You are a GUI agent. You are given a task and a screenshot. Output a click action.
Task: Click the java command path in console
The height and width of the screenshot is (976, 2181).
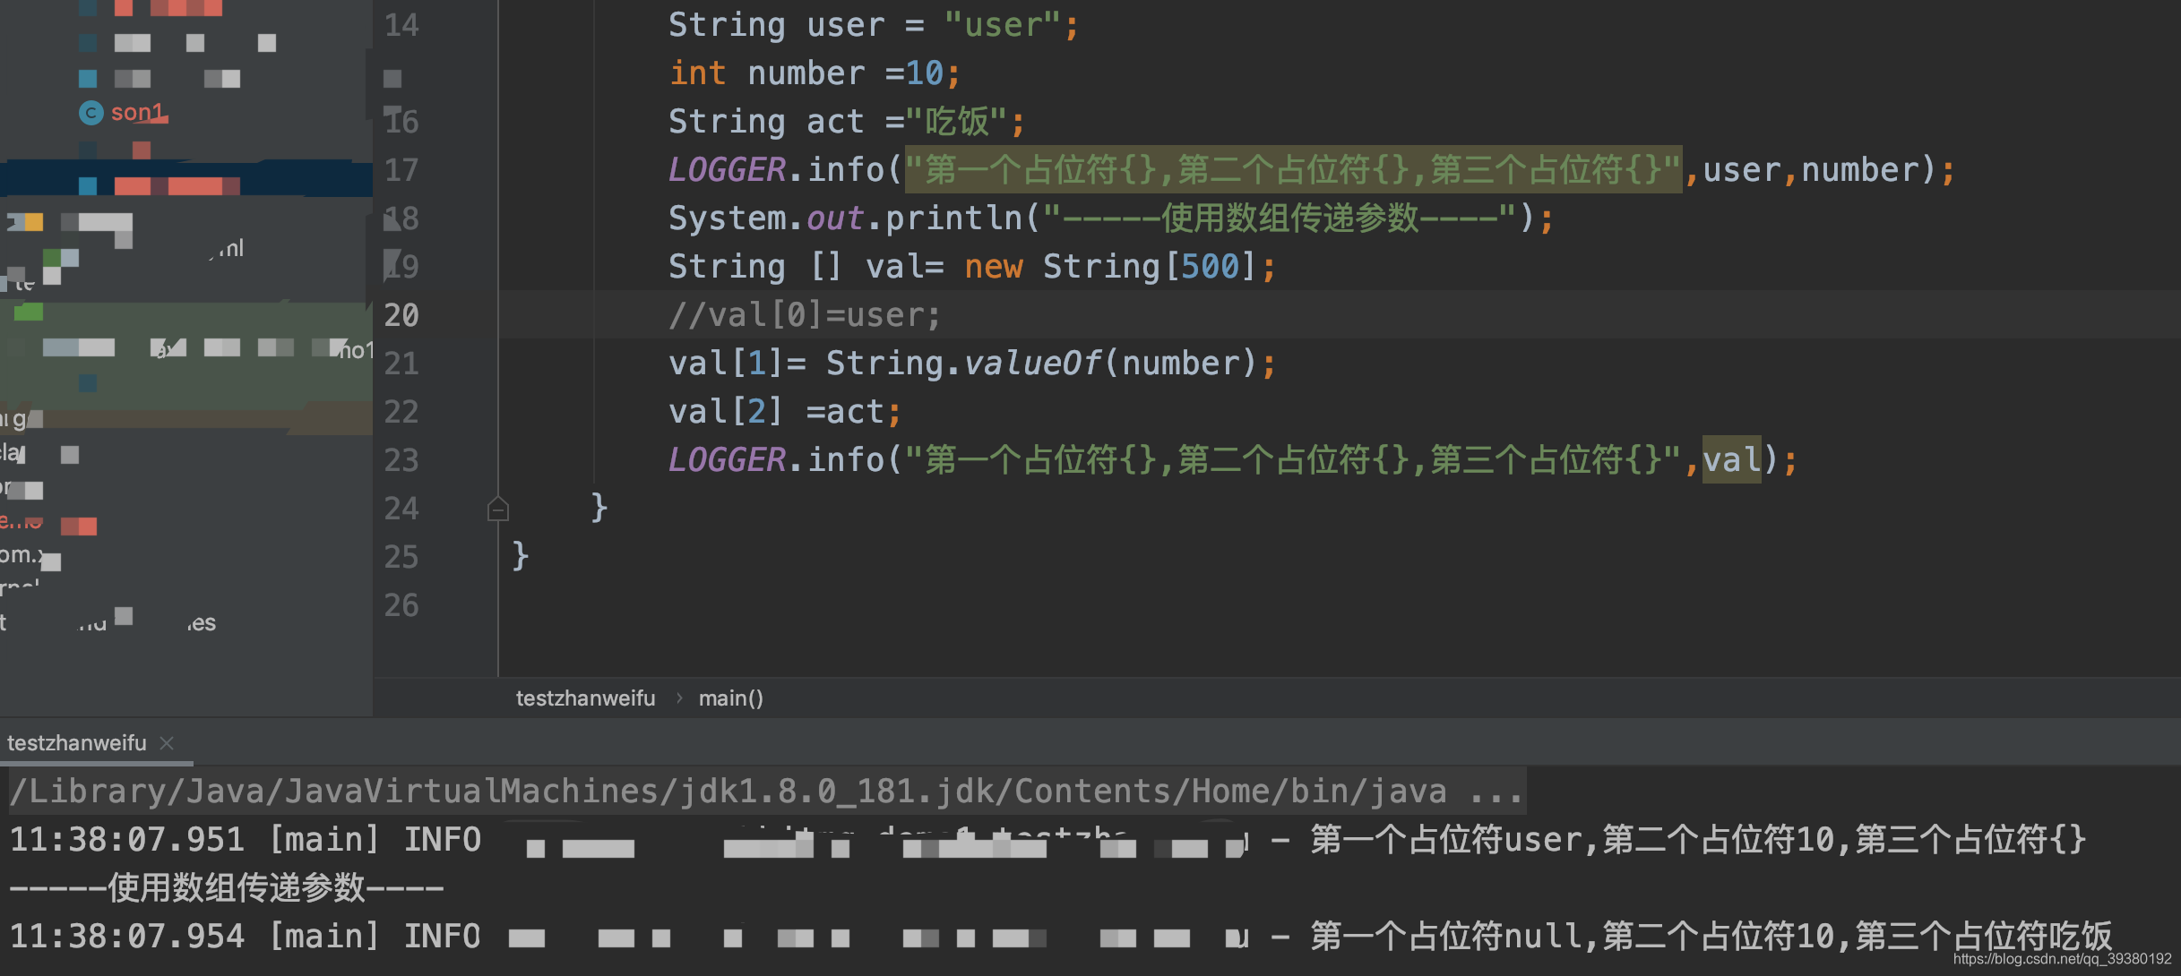767,792
